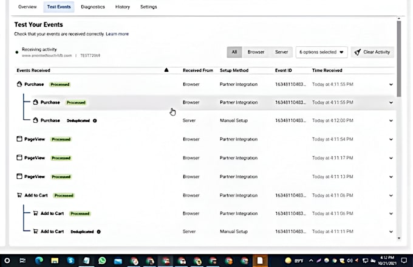Select the All events filter
Viewport: 413px width, 267px height.
click(234, 52)
